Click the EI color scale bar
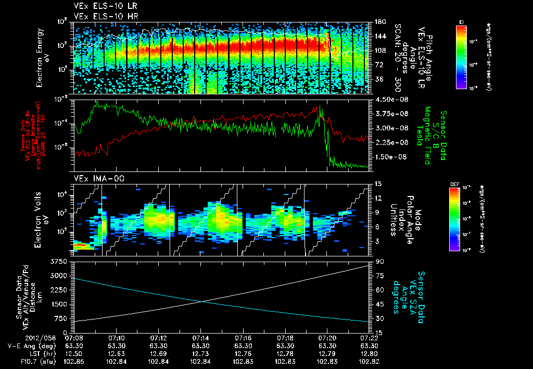This screenshot has height=369, width=533. coord(461,57)
